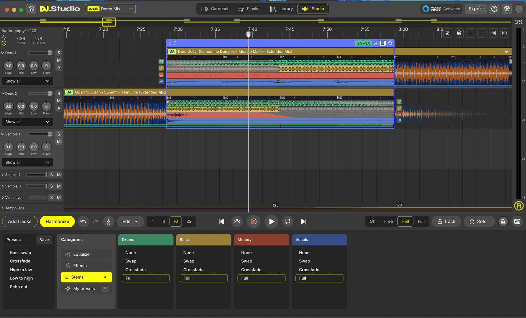The height and width of the screenshot is (318, 526).
Task: Click the metronome icon
Action: click(503, 222)
